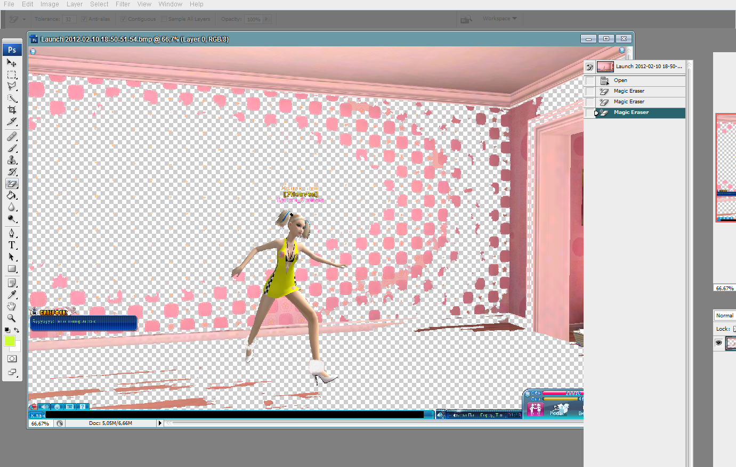Open the View menu
Screen dimensions: 736x467
[144, 4]
